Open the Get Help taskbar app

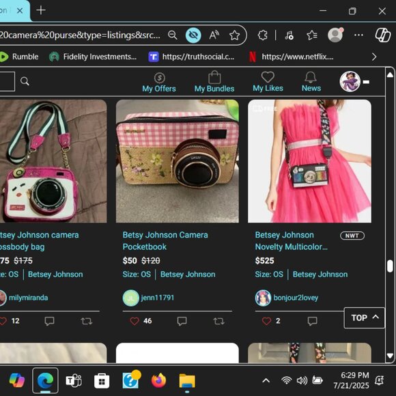click(x=131, y=380)
